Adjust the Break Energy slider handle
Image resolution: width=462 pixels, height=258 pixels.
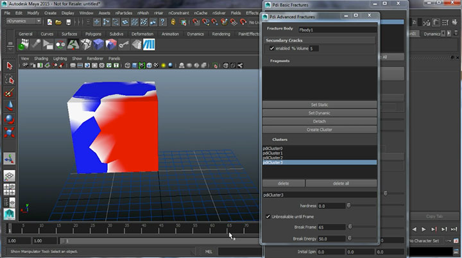(350, 238)
